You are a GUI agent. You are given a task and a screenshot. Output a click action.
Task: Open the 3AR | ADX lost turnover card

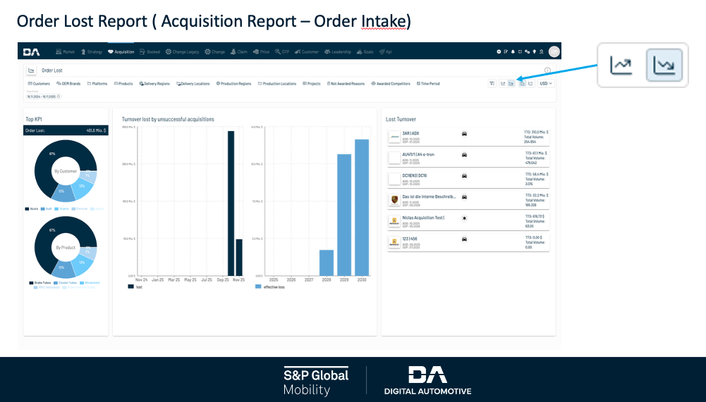coord(468,137)
